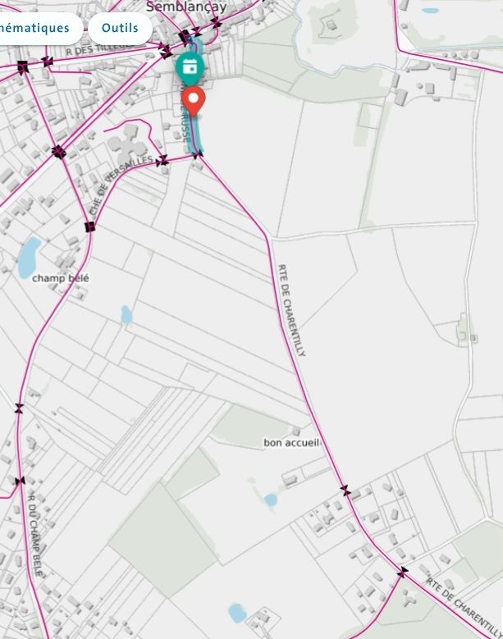The image size is (503, 639).
Task: Select valve at lower Rte de Charentilly junction
Action: pyautogui.click(x=402, y=573)
